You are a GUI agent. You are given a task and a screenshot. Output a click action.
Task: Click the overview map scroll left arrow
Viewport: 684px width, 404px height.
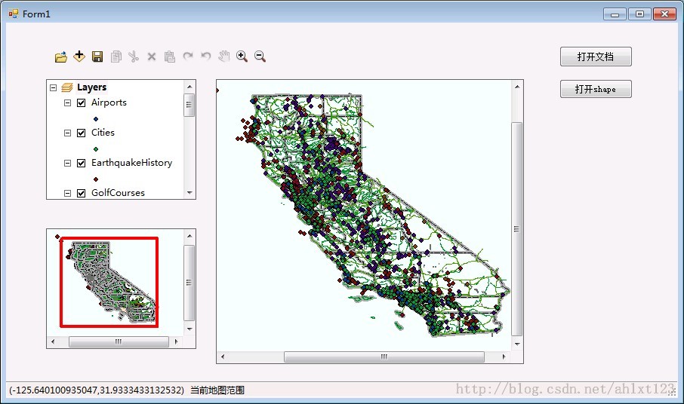point(53,341)
